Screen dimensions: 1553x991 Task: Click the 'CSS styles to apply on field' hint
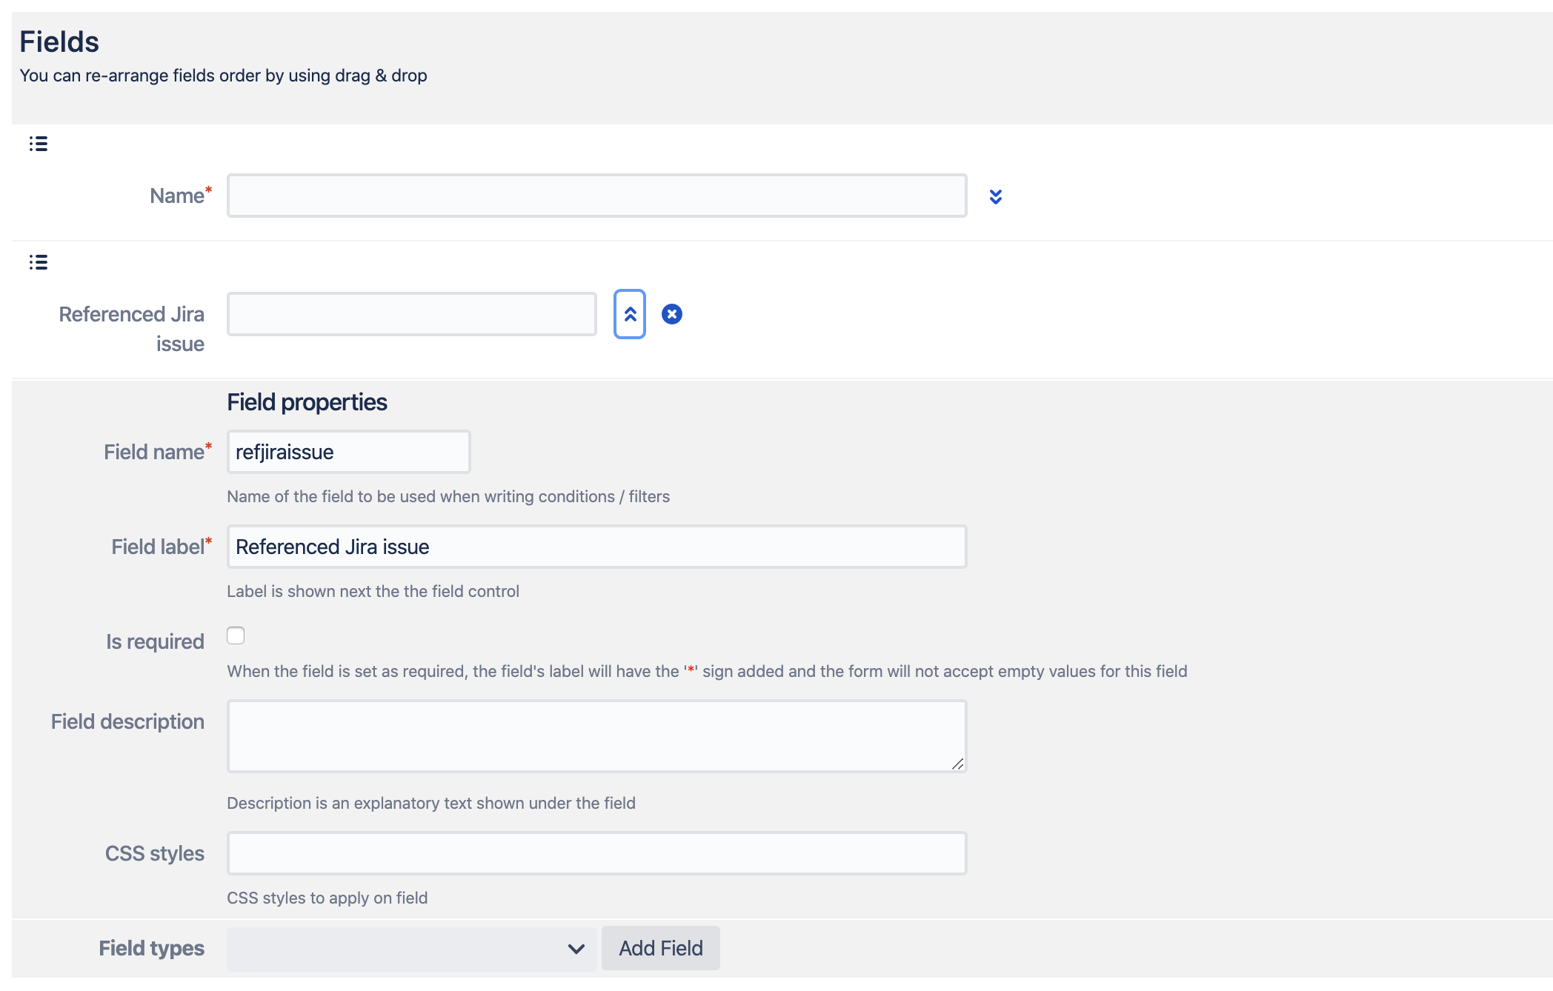tap(327, 898)
